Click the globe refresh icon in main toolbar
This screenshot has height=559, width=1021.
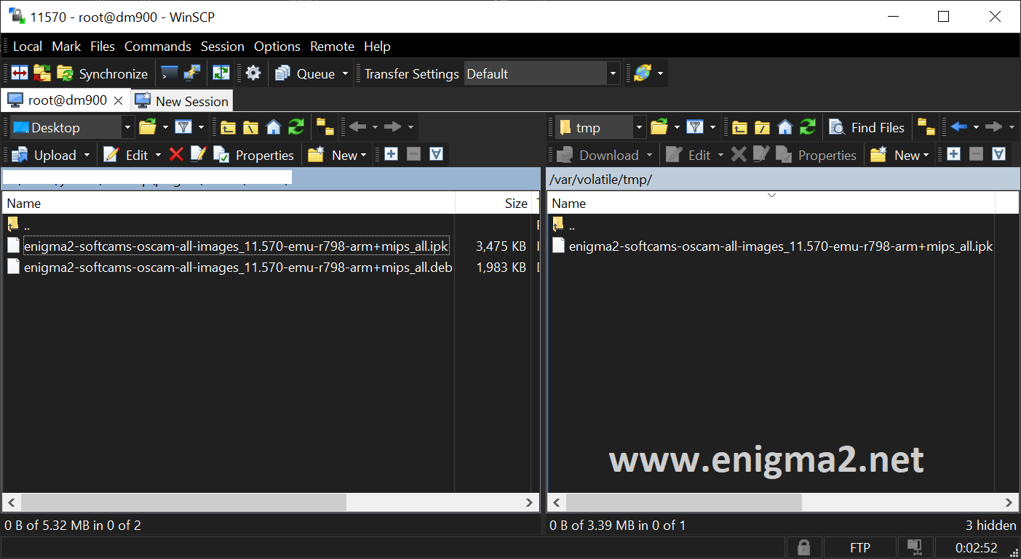(642, 73)
